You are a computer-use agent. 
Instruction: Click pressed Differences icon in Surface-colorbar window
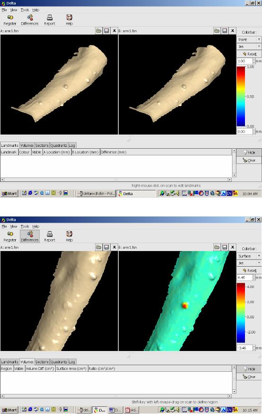(30, 236)
